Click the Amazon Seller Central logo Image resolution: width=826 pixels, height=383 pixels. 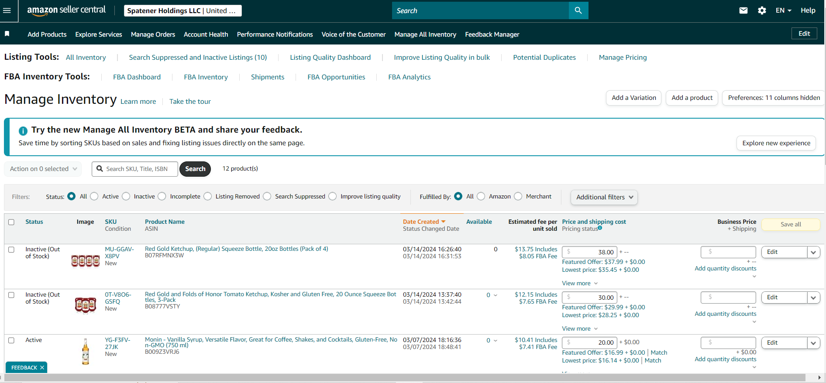pyautogui.click(x=66, y=10)
